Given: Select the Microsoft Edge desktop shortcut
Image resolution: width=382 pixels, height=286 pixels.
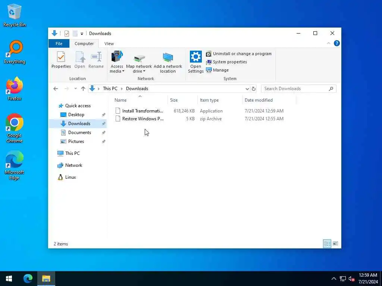Looking at the screenshot, I should 15,165.
